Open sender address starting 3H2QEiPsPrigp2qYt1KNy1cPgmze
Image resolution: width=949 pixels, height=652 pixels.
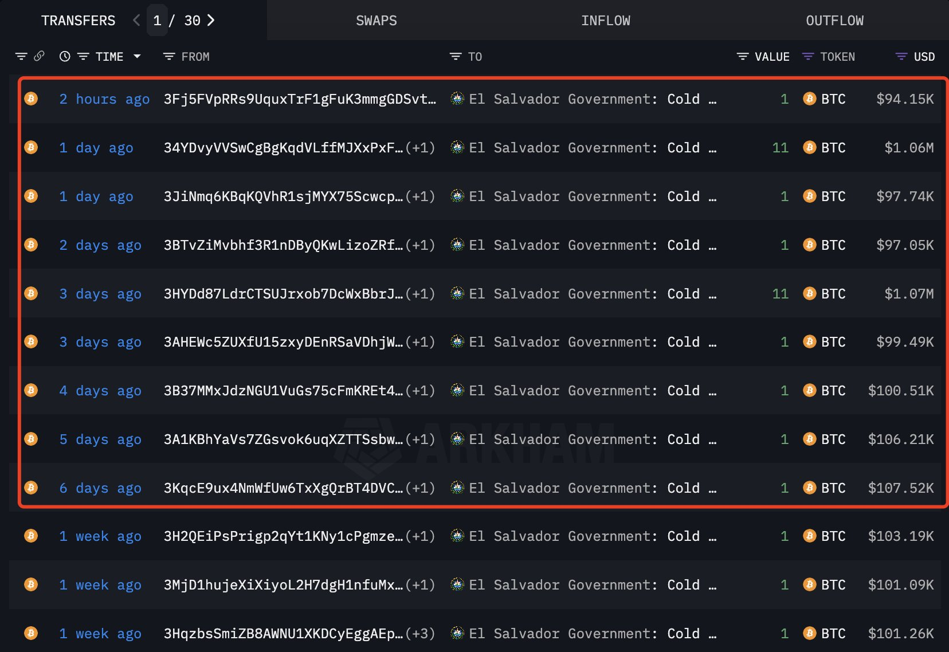(x=283, y=536)
